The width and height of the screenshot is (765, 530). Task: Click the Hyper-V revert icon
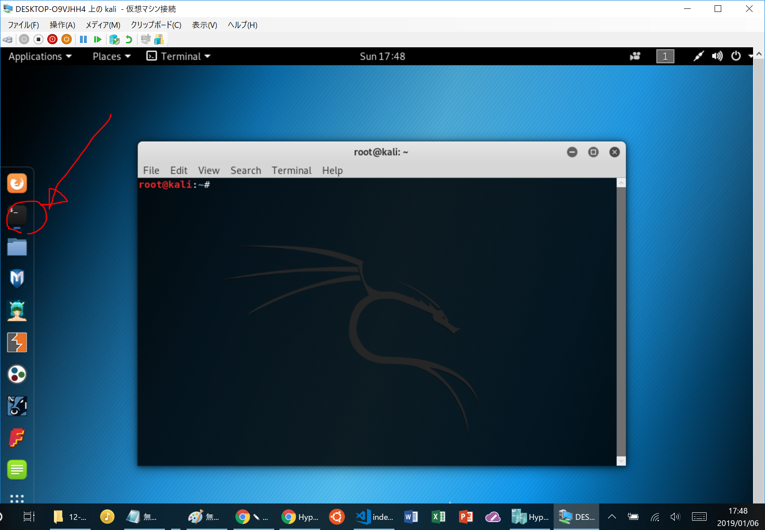point(129,40)
